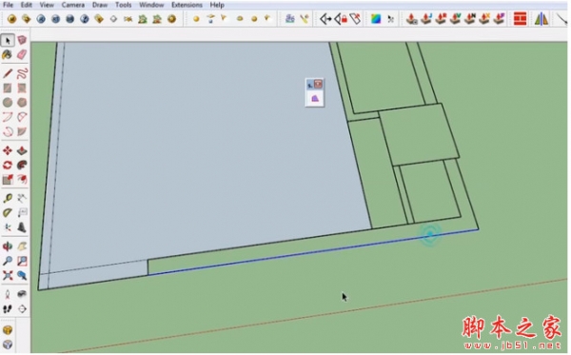Activate the Push/Pull tool
This screenshot has height=355, width=571.
(22, 150)
